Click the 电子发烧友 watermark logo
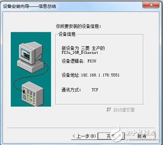Image resolution: width=163 pixels, height=145 pixels. tap(135, 134)
